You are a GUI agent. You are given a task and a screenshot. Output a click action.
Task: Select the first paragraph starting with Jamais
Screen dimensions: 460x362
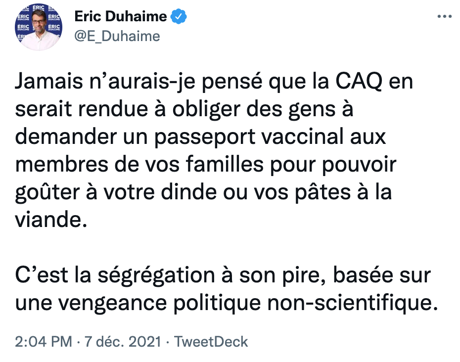(x=214, y=150)
